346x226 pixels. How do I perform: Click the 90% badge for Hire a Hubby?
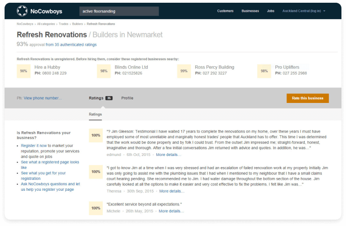pyautogui.click(x=24, y=71)
